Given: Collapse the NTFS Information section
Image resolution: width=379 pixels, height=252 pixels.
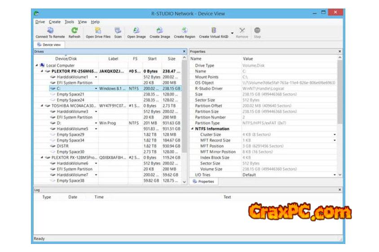Looking at the screenshot, I should (x=192, y=129).
